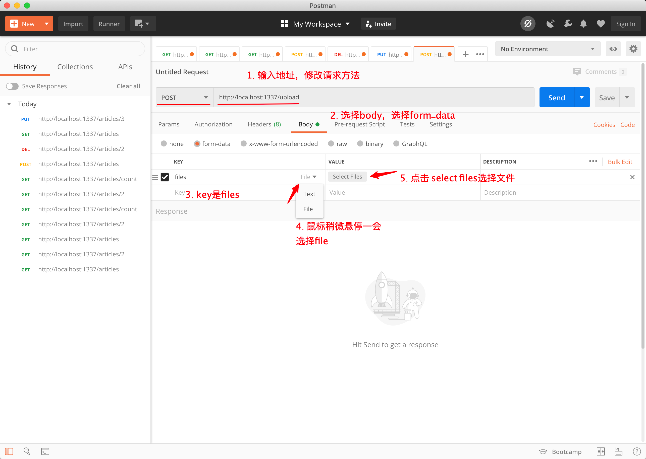Click the Find and Replace search icon

pos(27,451)
